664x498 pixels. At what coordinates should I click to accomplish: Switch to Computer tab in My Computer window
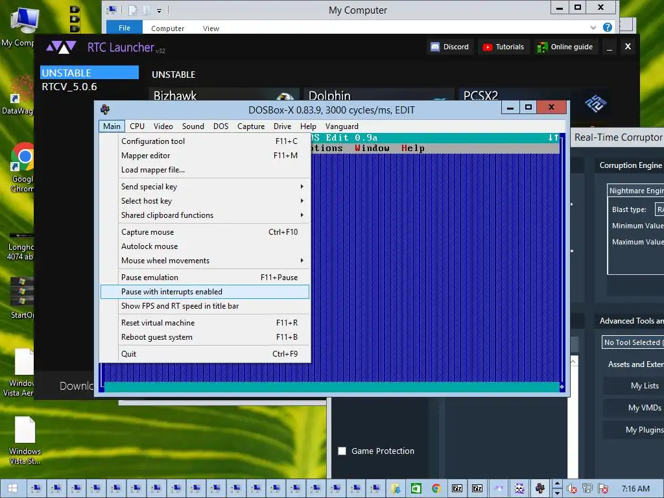168,29
